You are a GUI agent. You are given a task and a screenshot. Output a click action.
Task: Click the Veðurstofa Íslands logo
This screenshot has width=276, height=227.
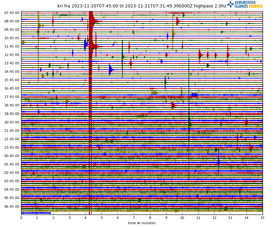(245, 4)
